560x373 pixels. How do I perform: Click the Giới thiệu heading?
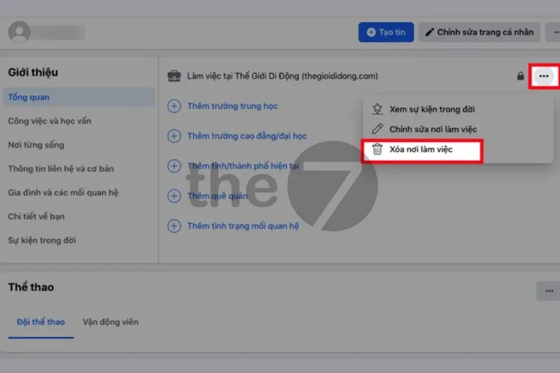(33, 73)
